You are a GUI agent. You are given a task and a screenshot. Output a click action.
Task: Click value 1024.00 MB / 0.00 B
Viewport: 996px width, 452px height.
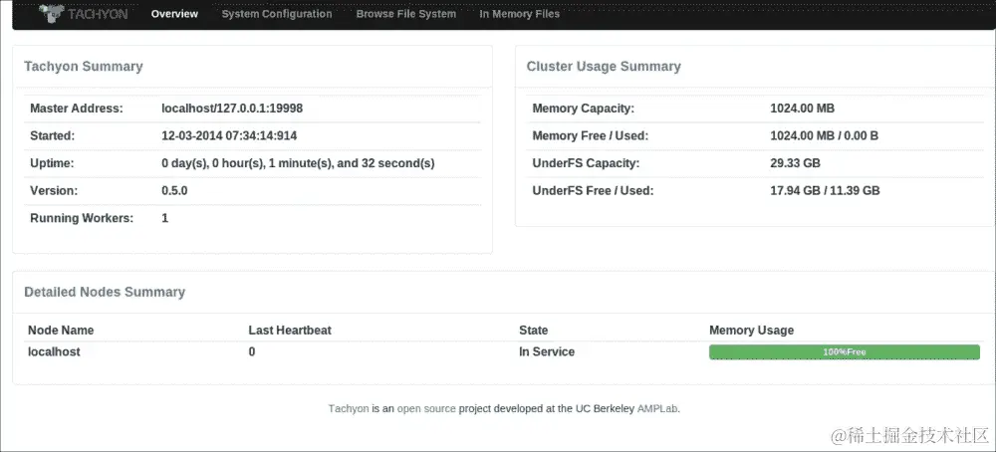825,135
